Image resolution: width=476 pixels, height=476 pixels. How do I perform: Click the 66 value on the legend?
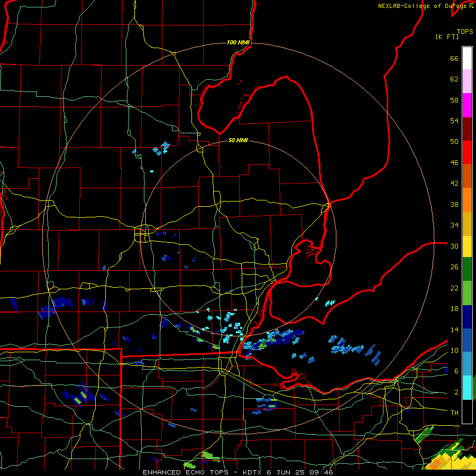click(454, 58)
